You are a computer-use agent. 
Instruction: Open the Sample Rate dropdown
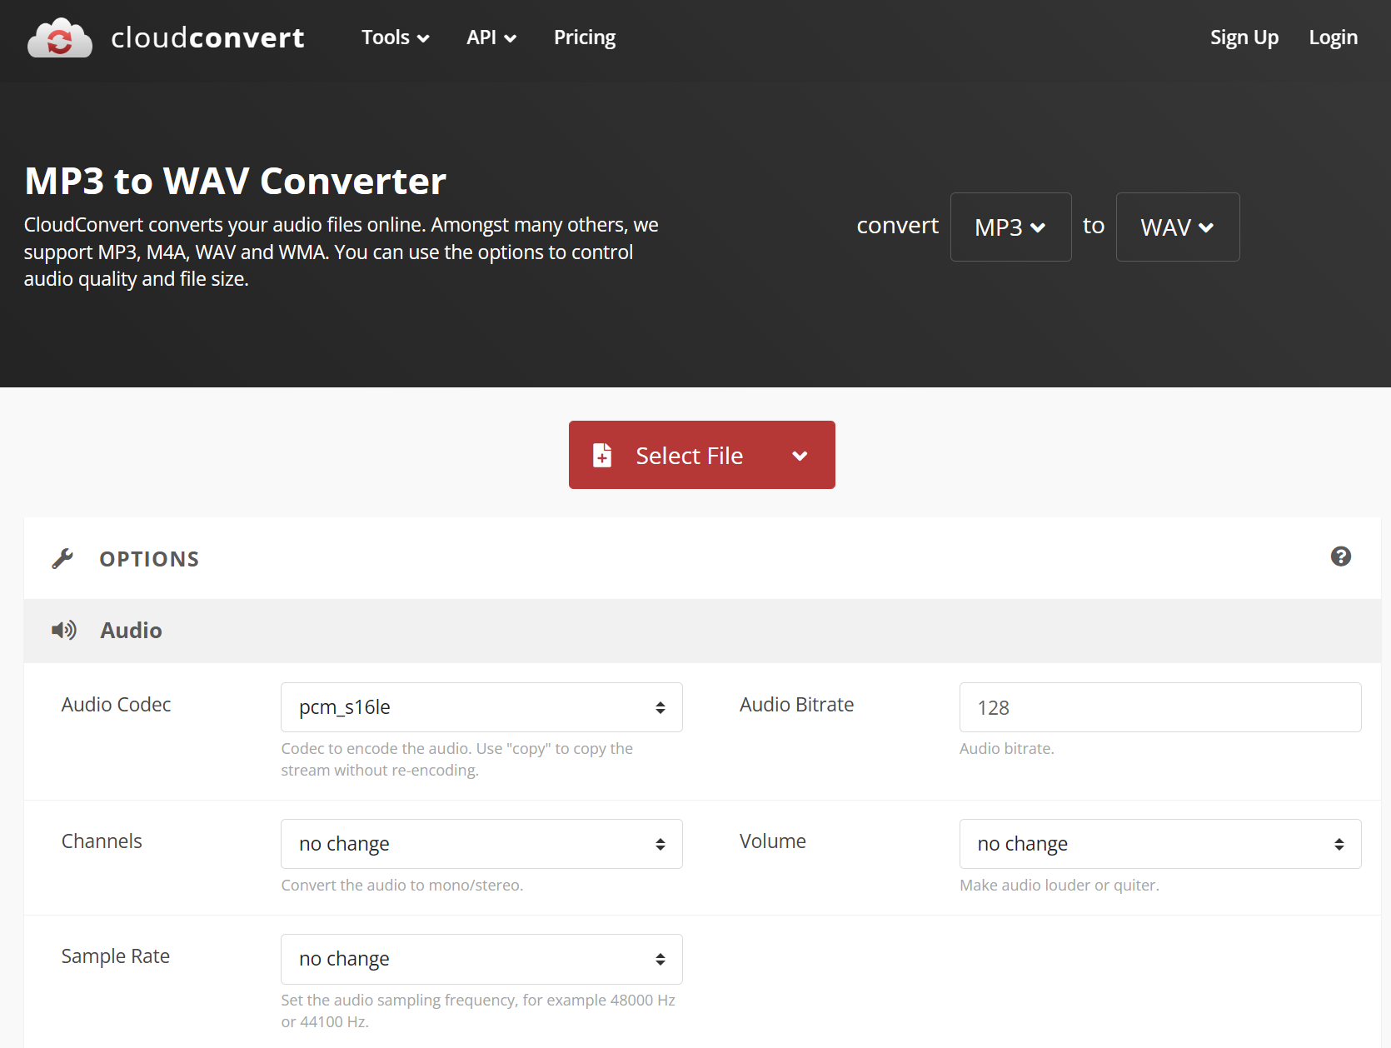coord(481,959)
